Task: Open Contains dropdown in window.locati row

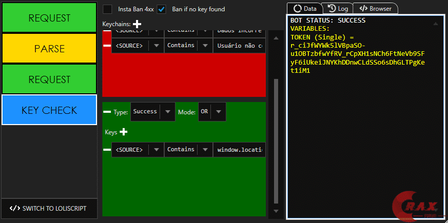Action: click(188, 150)
